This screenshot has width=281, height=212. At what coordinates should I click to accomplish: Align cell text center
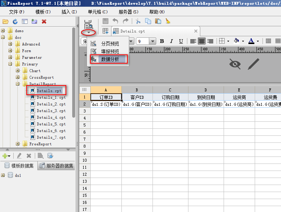tap(202, 41)
